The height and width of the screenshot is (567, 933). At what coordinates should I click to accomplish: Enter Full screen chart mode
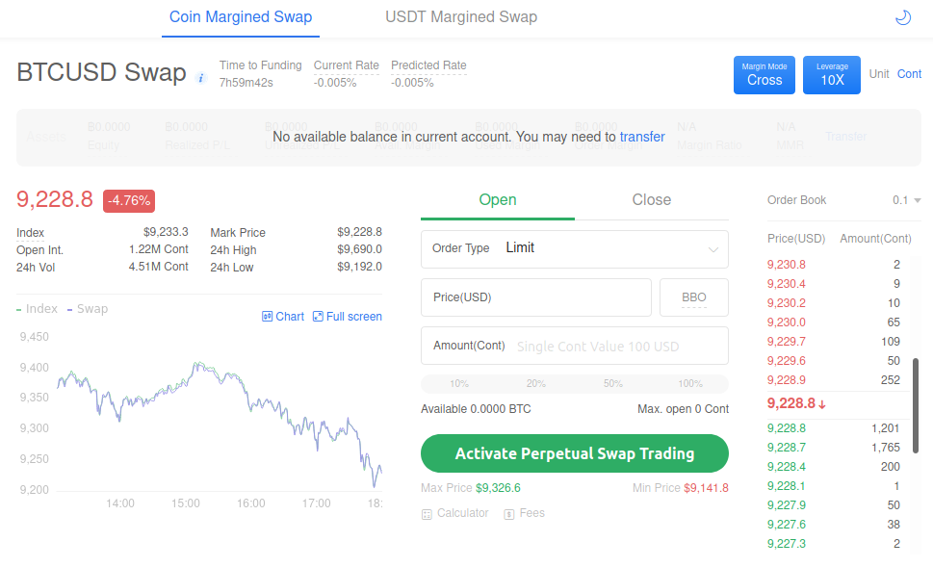348,317
